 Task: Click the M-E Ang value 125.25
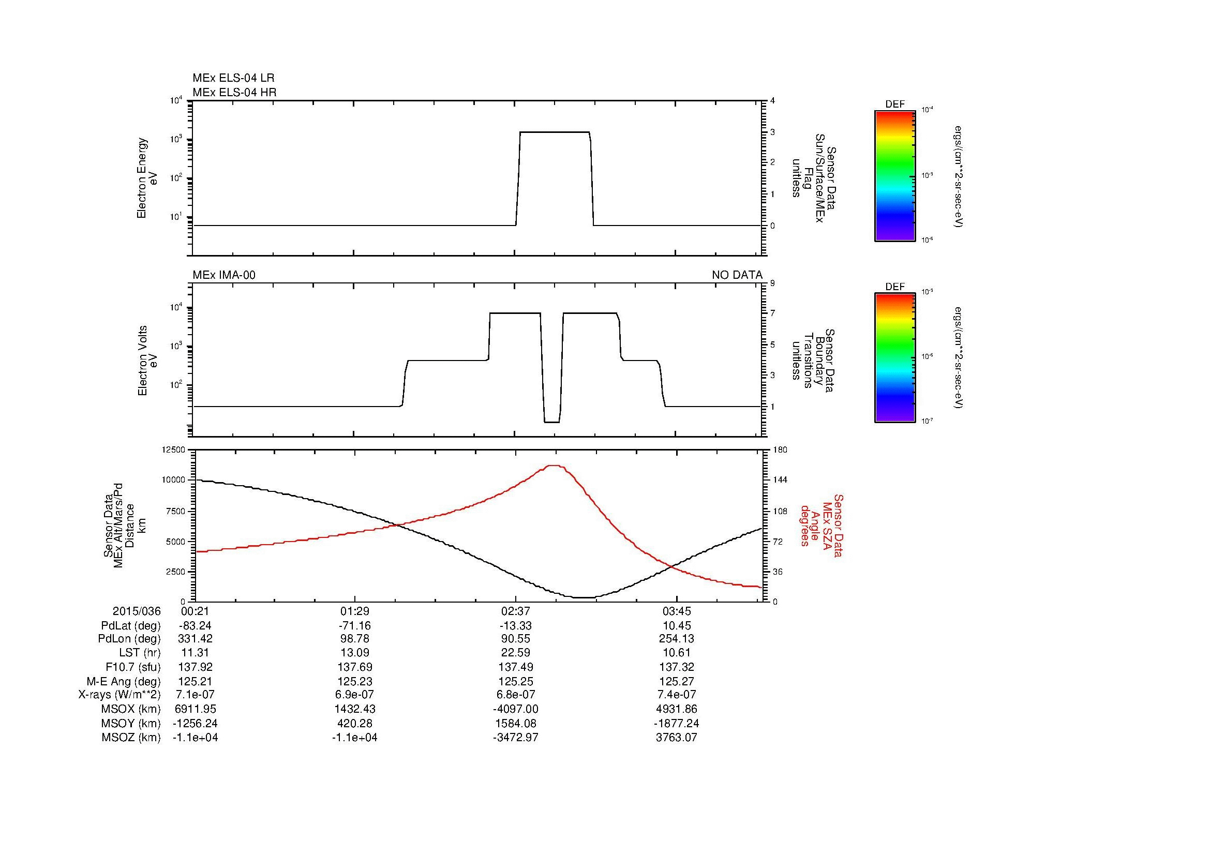pos(515,681)
